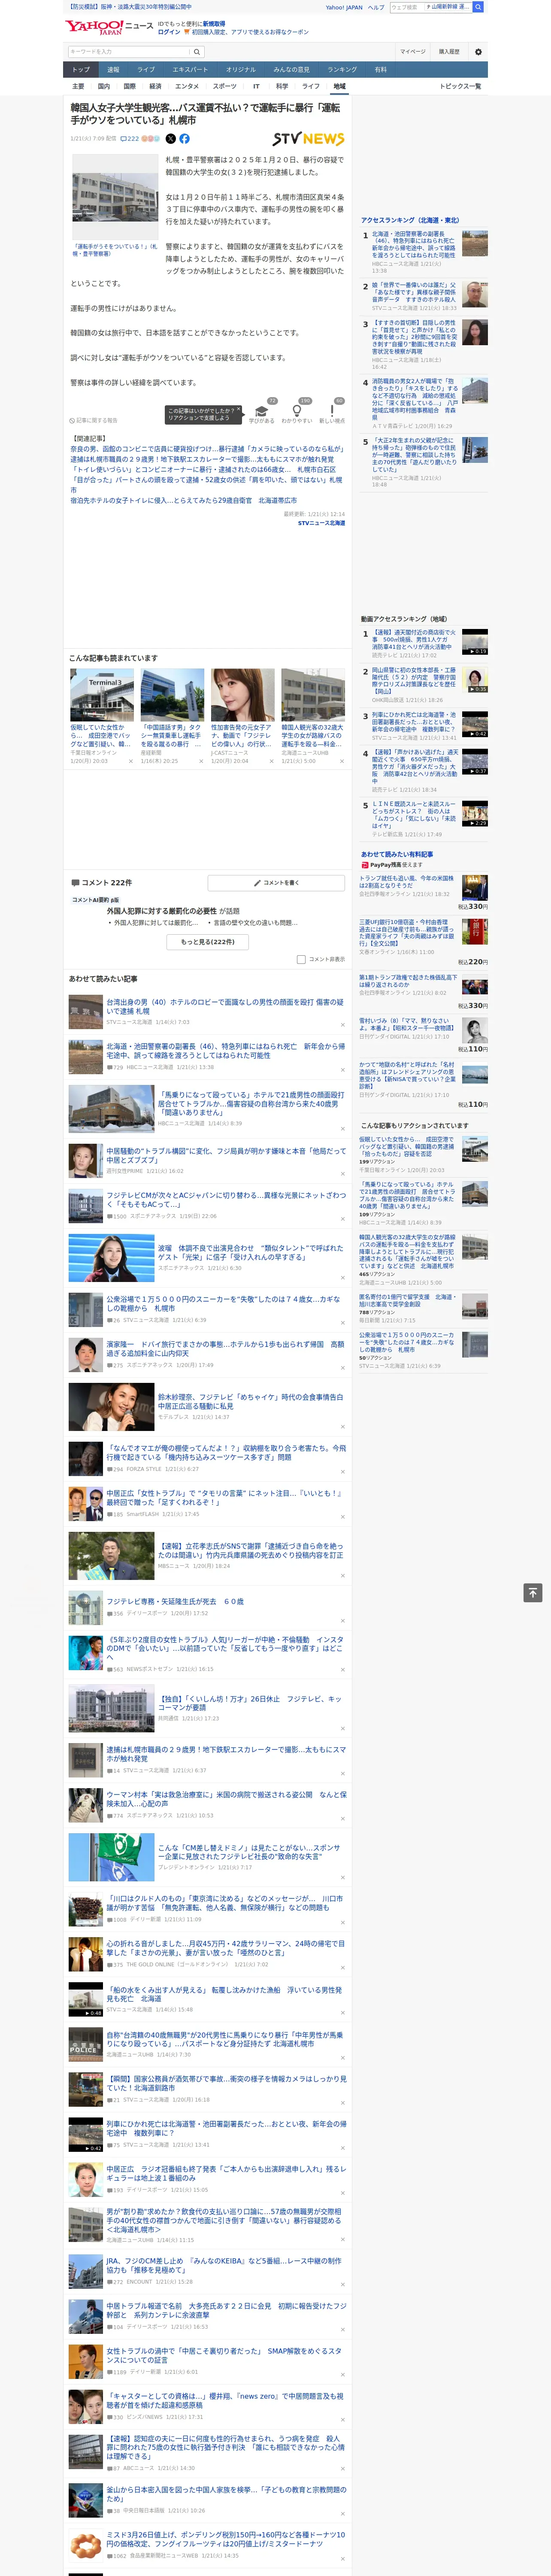The width and height of the screenshot is (551, 2576).
Task: Click the 新しい視点 exclamation reaction
Action: (x=332, y=413)
